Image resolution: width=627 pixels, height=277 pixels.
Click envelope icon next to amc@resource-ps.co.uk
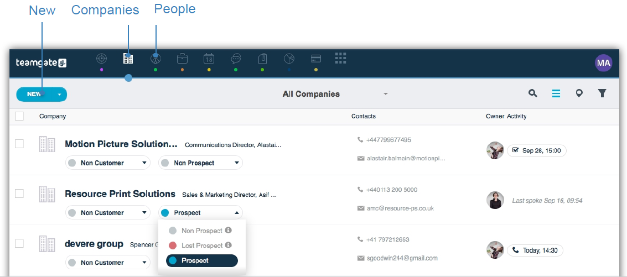pos(361,208)
